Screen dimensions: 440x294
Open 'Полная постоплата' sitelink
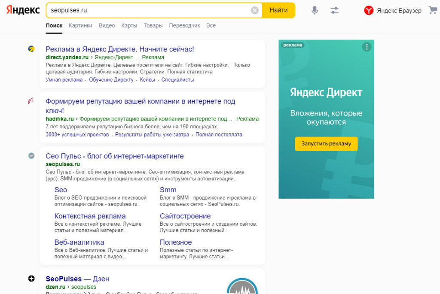pyautogui.click(x=219, y=134)
